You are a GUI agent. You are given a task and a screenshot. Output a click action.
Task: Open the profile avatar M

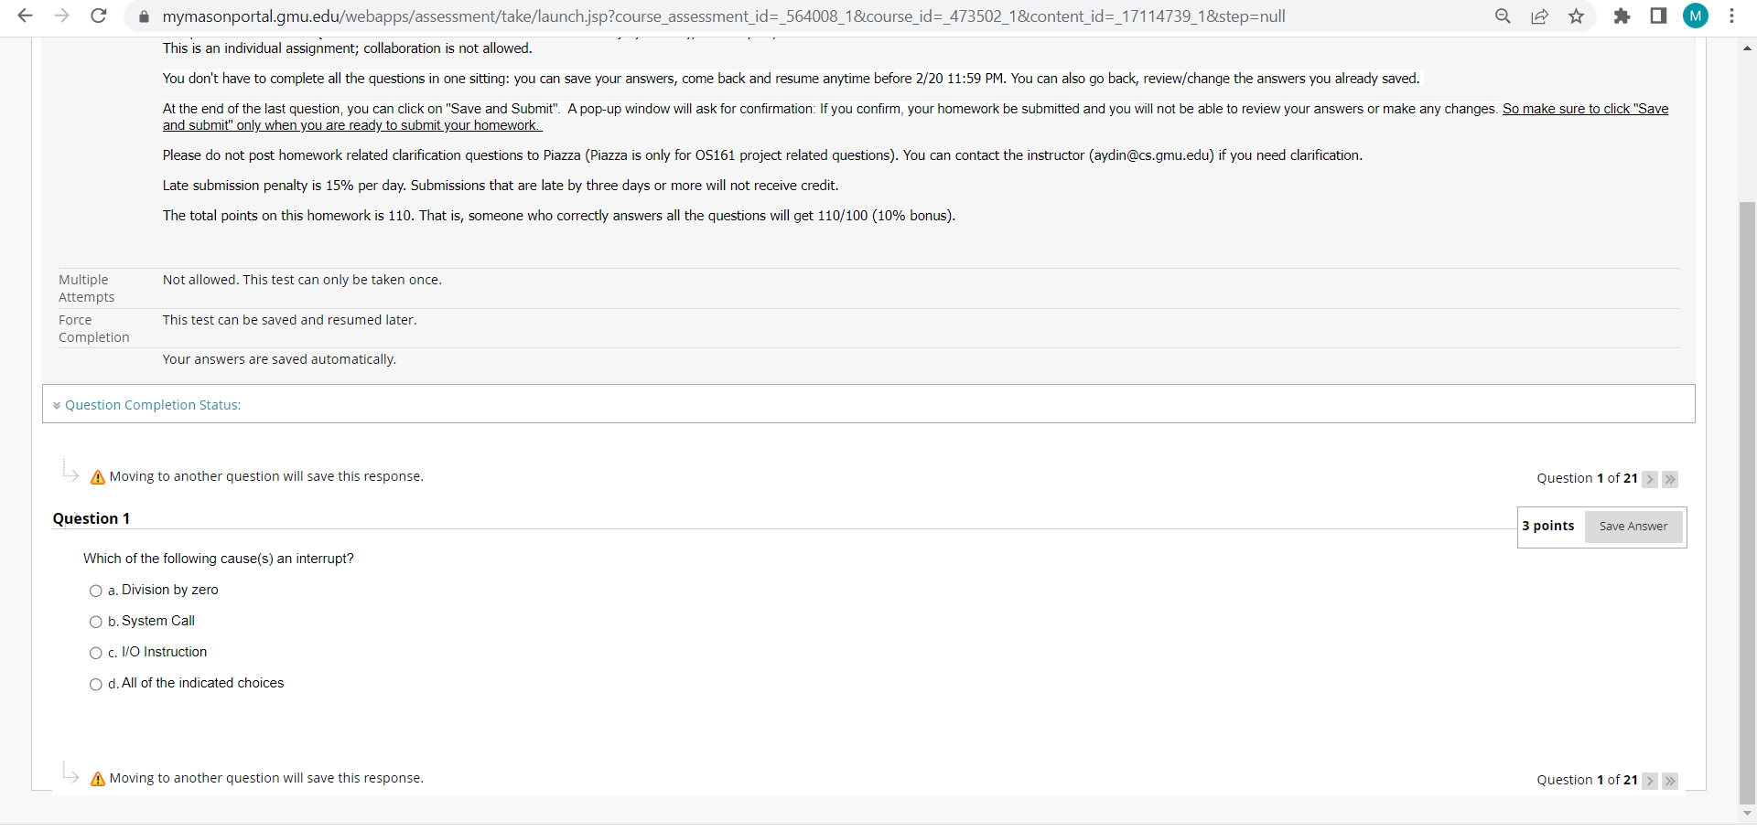pyautogui.click(x=1696, y=16)
